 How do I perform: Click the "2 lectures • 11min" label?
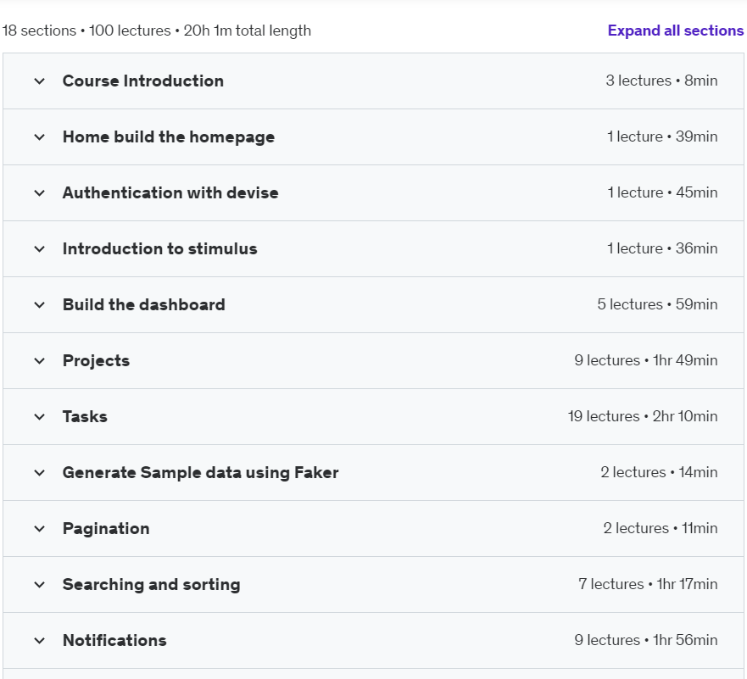tap(661, 528)
